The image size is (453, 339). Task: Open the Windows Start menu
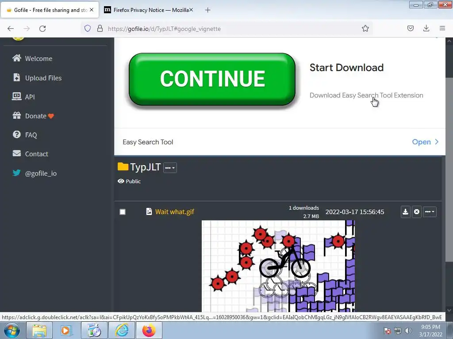coord(12,330)
